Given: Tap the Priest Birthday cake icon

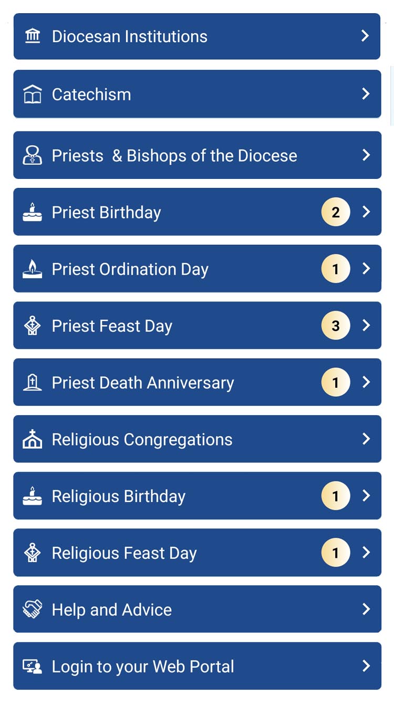Looking at the screenshot, I should coord(33,212).
